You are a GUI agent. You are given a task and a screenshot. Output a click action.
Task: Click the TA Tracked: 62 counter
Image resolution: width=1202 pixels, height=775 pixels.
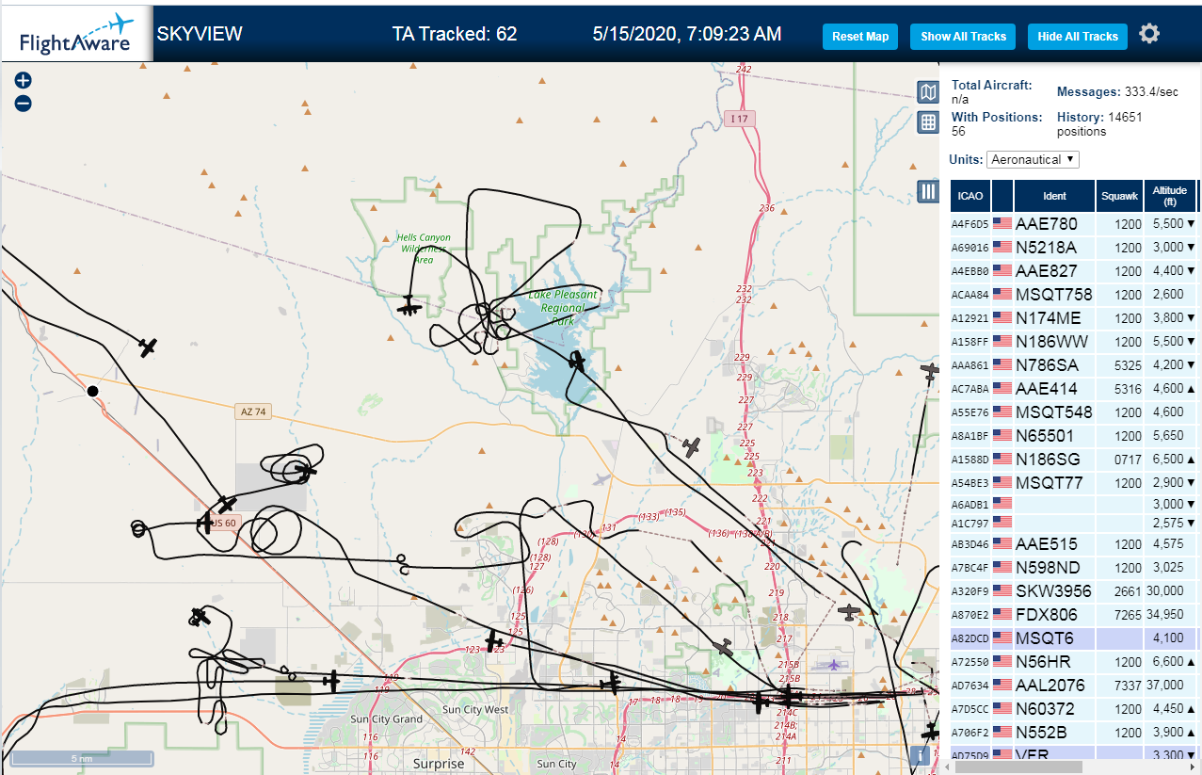pos(455,34)
